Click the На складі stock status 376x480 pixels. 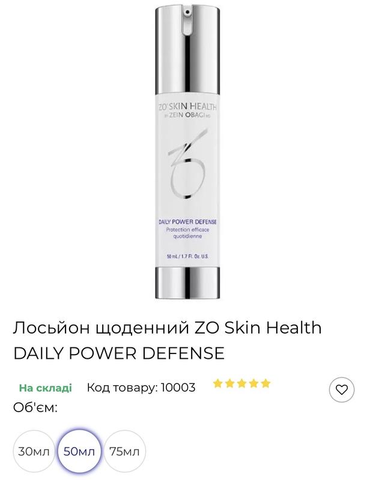click(46, 388)
